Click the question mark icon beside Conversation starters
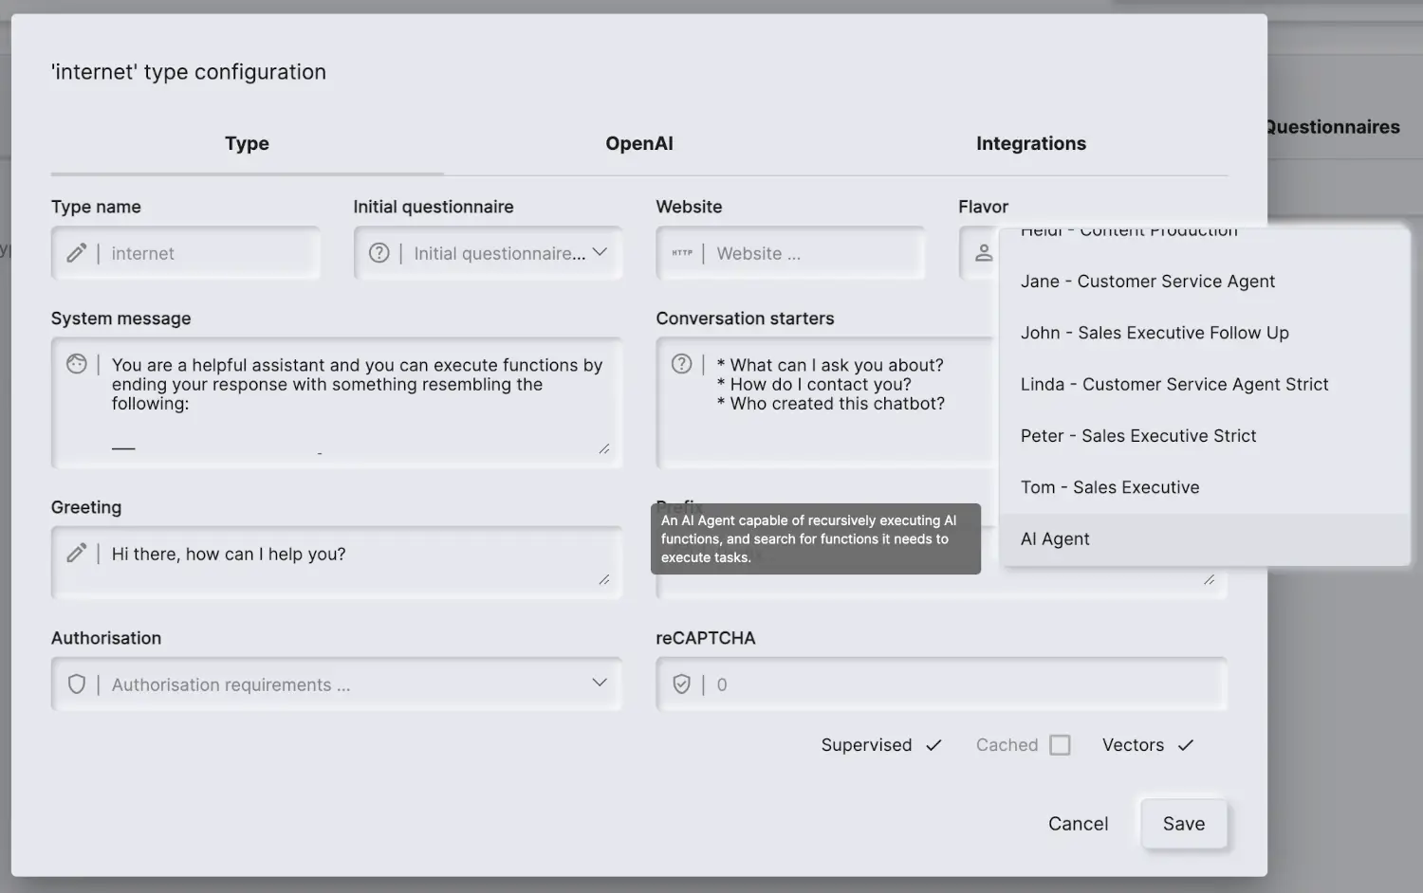This screenshot has height=893, width=1423. 681,363
